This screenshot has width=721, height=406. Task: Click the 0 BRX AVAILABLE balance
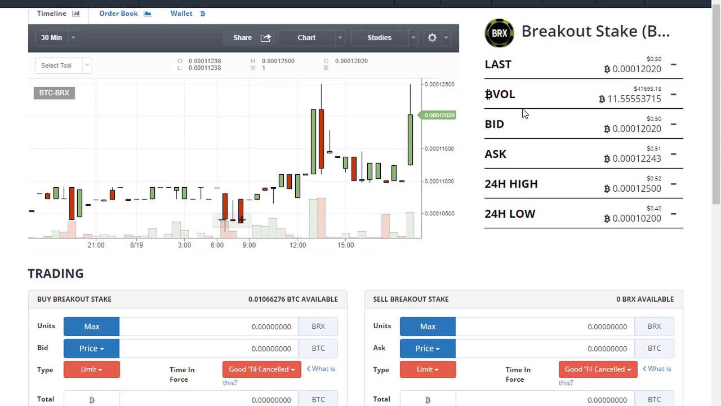point(645,299)
